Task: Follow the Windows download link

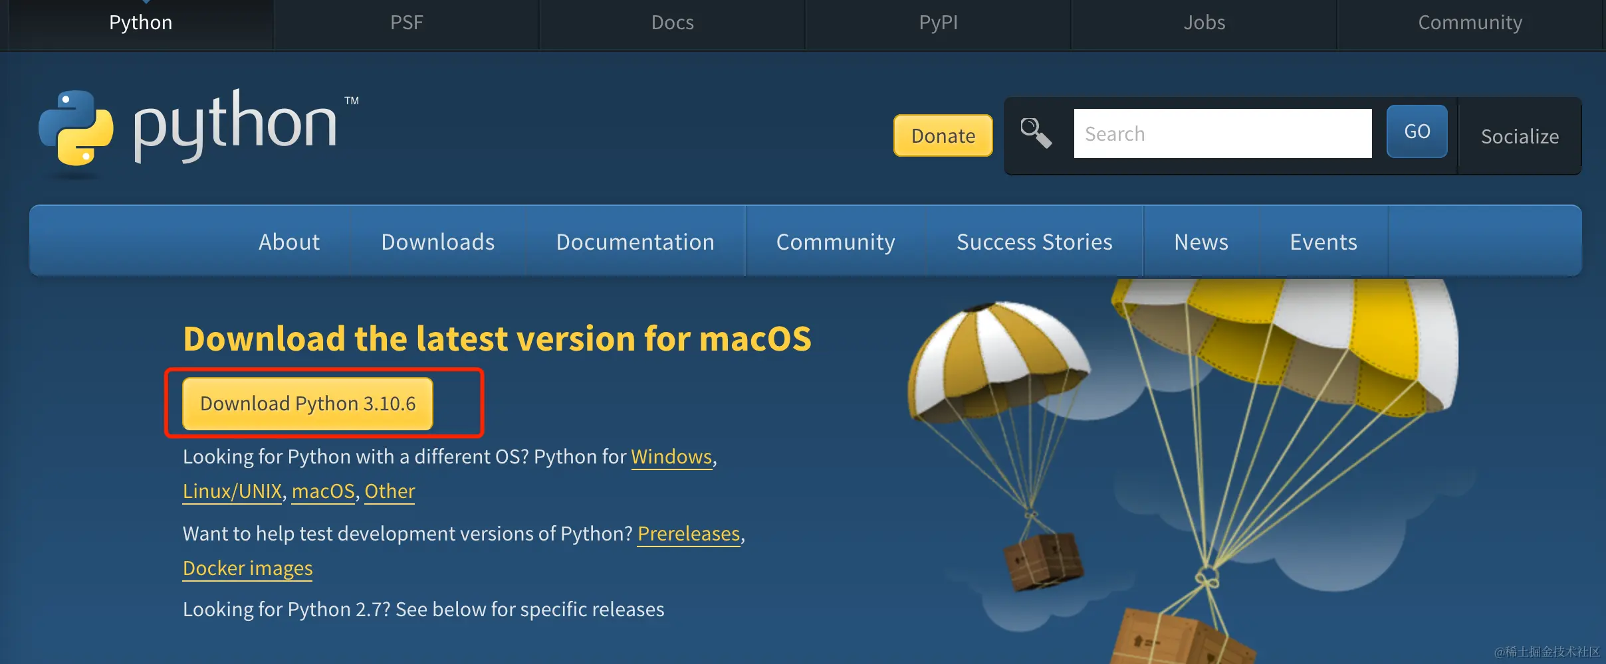Action: 671,457
